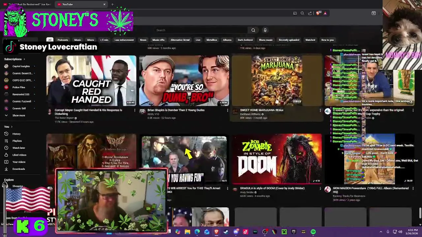Play the CAUGHT RED HANDED thumbnail
Viewport: 422px width, 237px height.
(x=91, y=81)
